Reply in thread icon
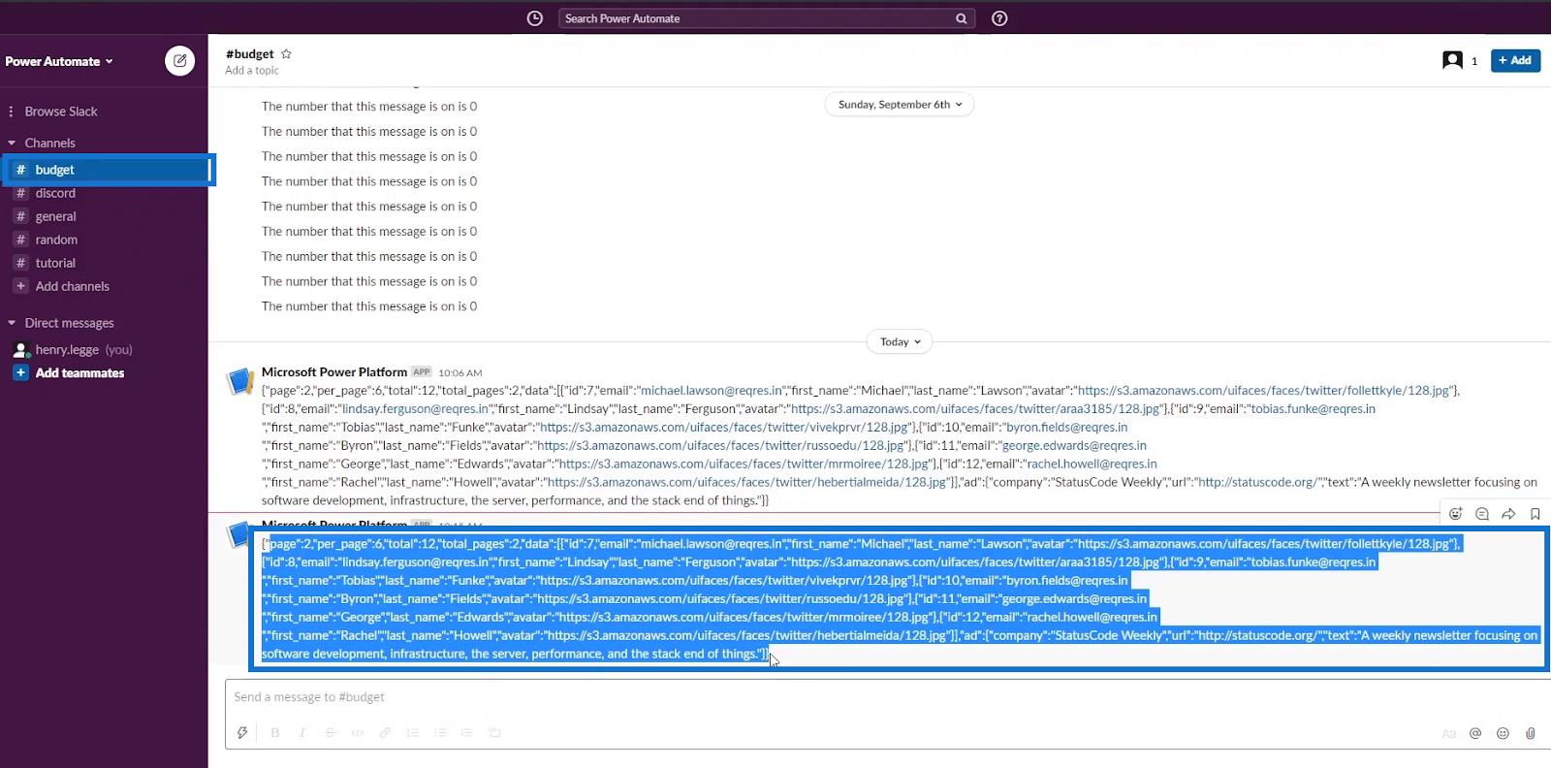This screenshot has width=1551, height=768. point(1482,514)
